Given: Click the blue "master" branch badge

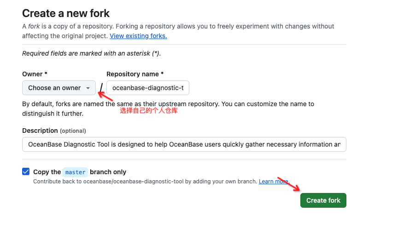Looking at the screenshot, I should (x=75, y=172).
